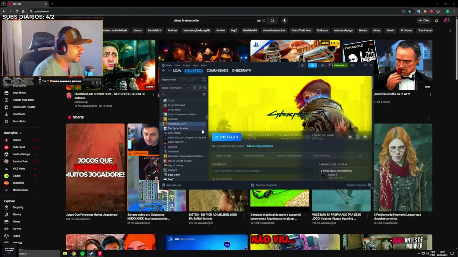458x257 pixels.
Task: Clear the YouTube search box with X
Action: coord(264,20)
